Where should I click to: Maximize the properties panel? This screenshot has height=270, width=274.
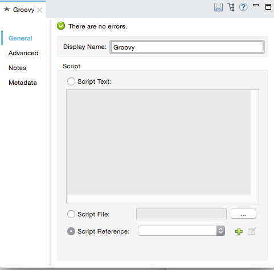click(x=268, y=7)
